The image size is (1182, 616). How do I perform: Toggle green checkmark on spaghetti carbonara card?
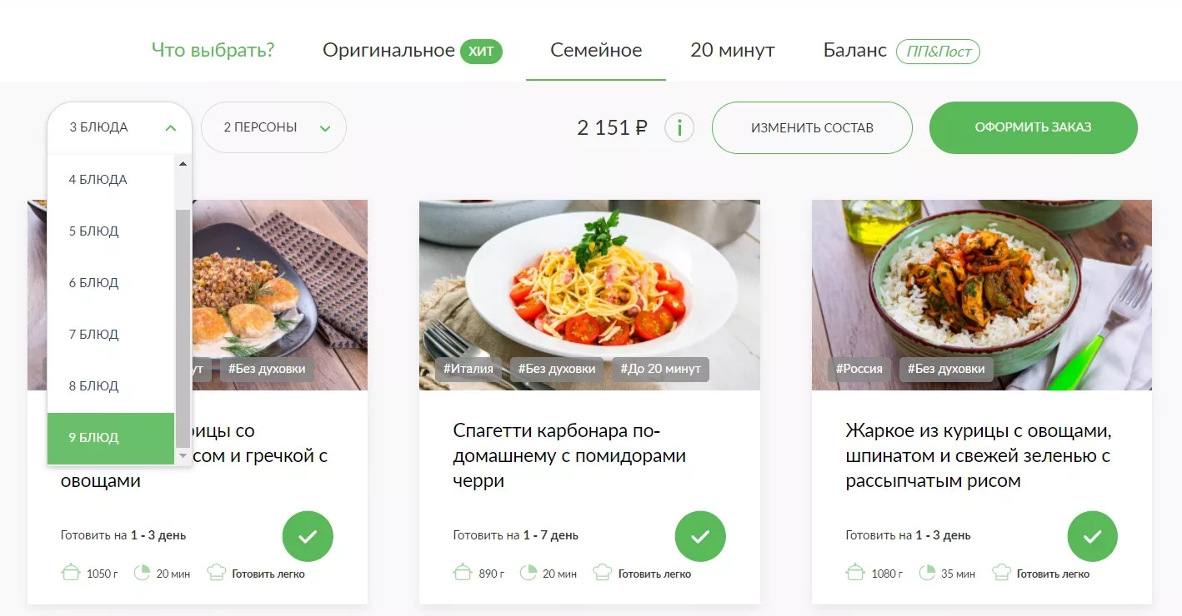click(x=700, y=536)
